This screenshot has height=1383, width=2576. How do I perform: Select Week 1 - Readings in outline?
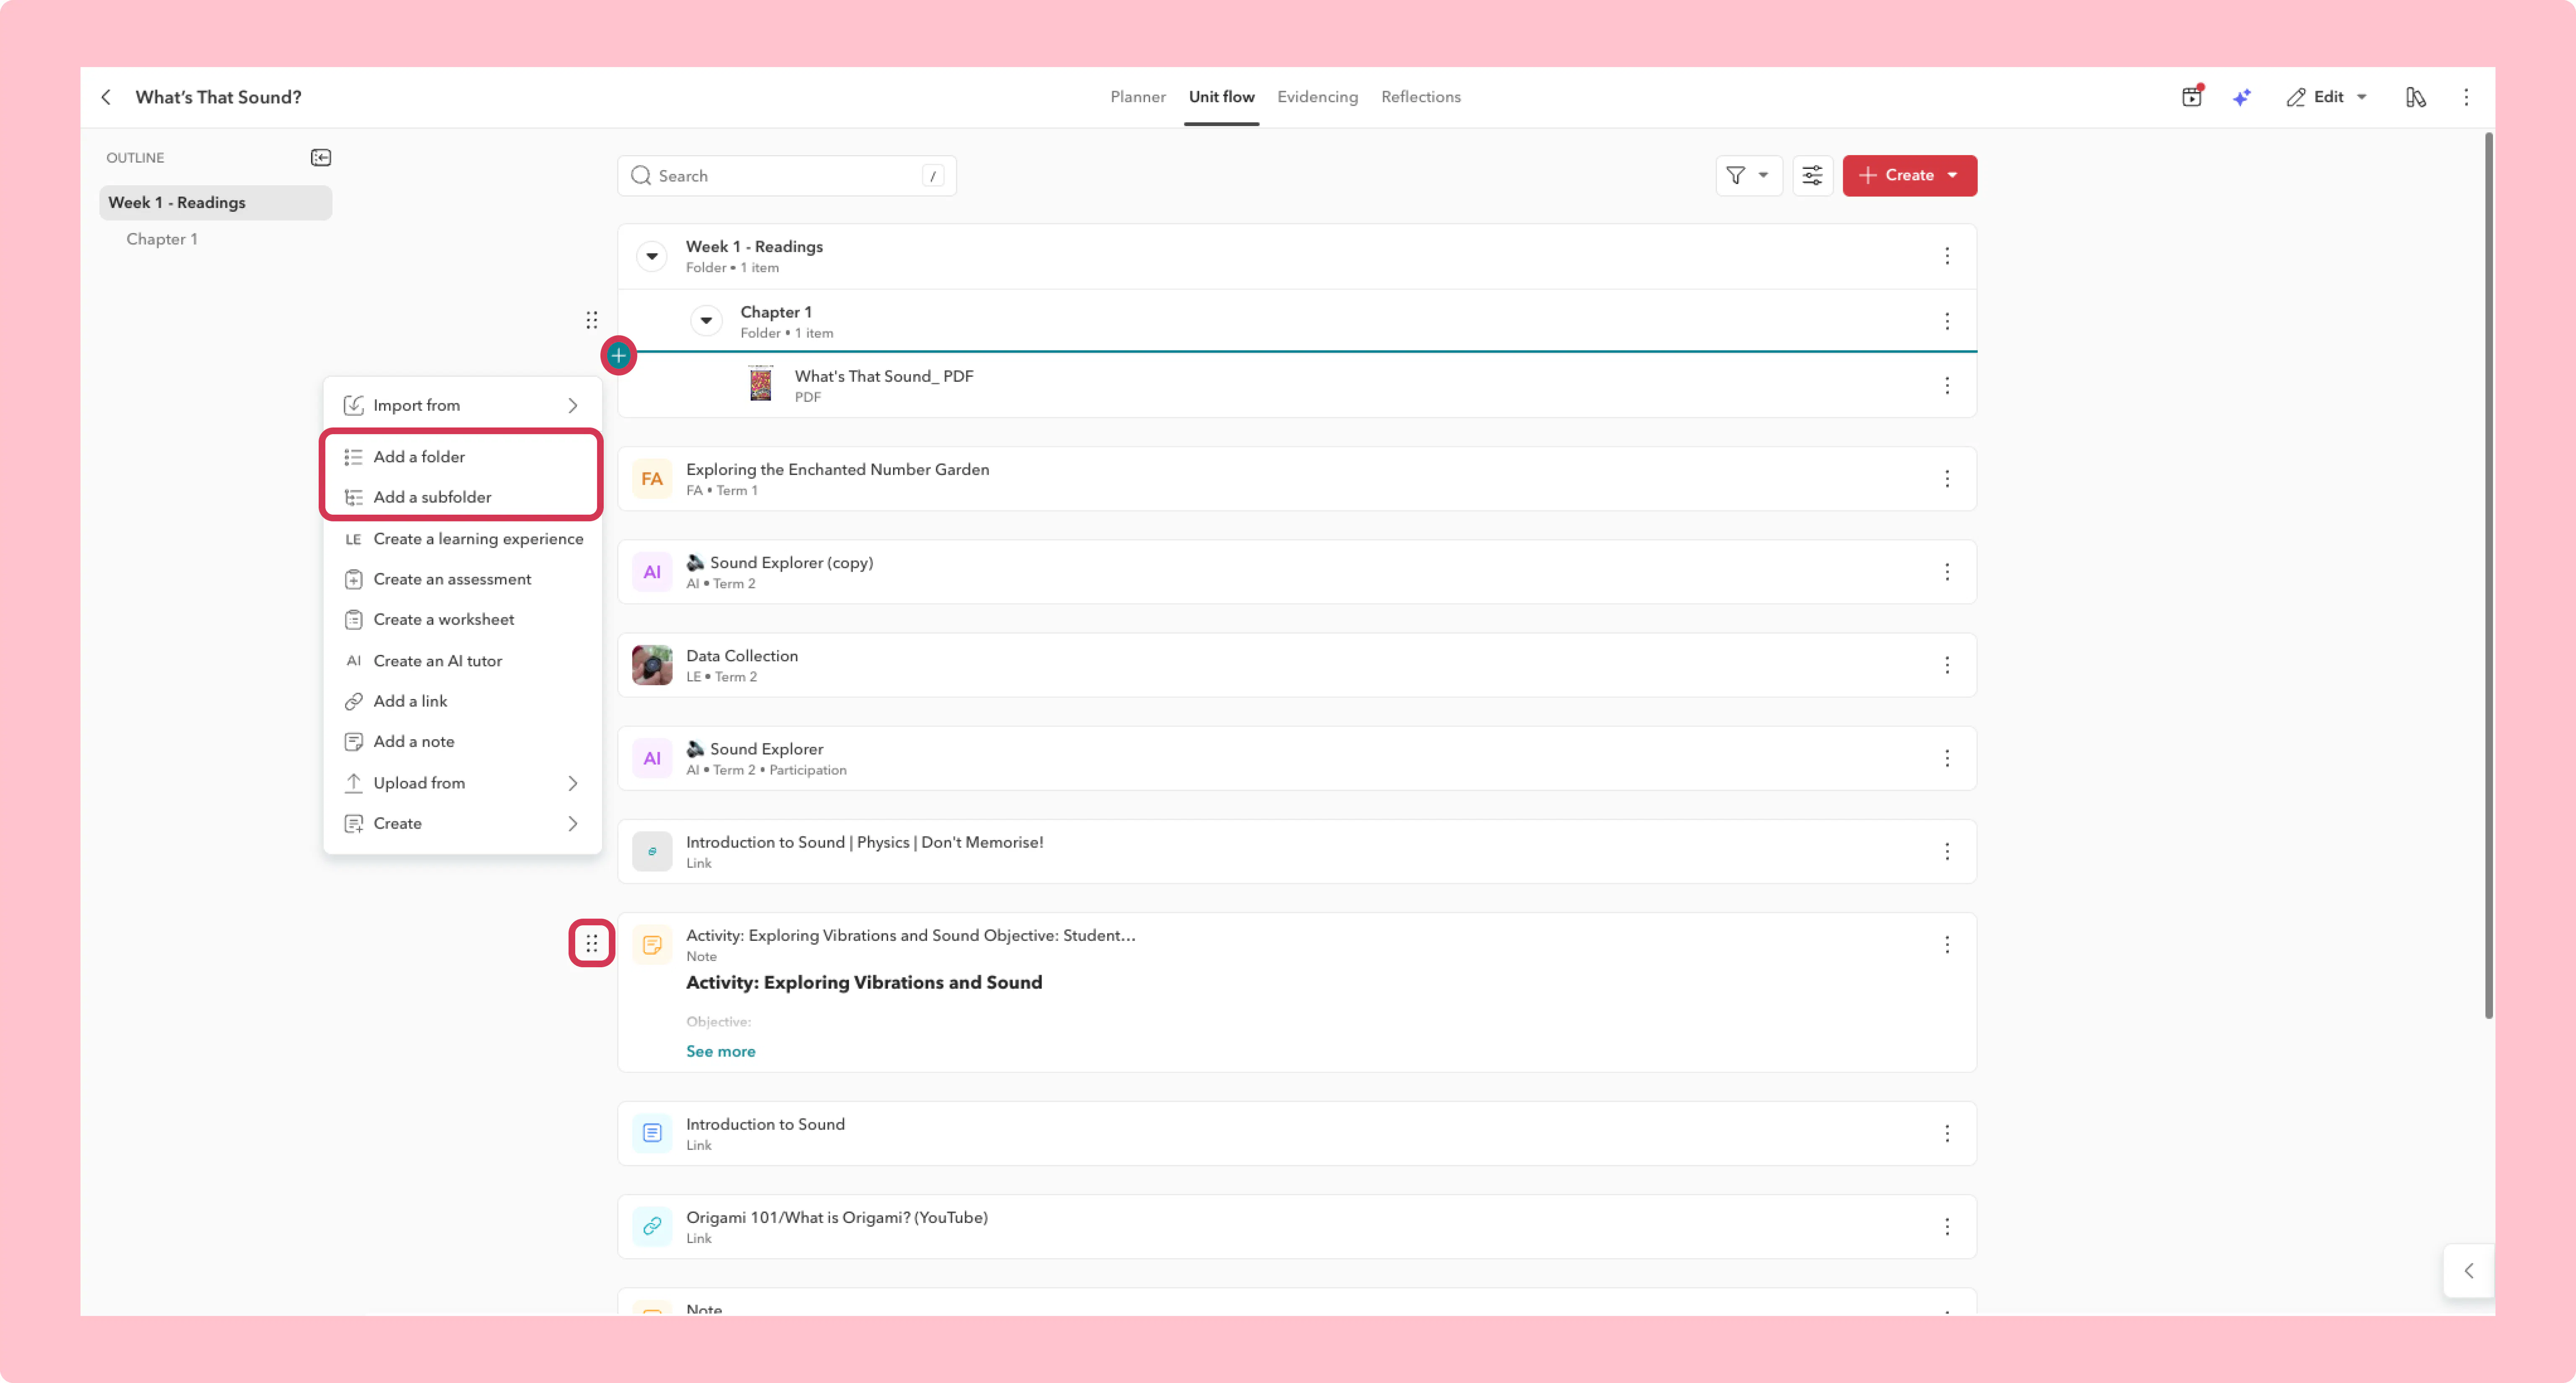215,203
